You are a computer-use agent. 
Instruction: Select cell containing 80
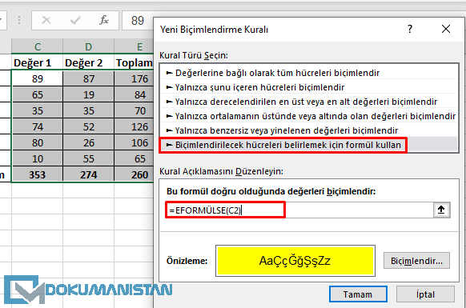coord(38,143)
